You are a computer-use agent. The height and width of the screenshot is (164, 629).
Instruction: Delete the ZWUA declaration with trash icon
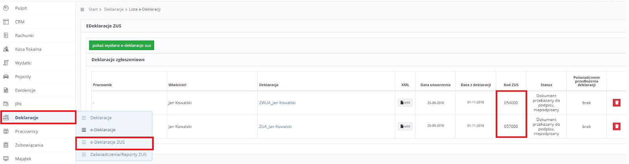click(617, 103)
